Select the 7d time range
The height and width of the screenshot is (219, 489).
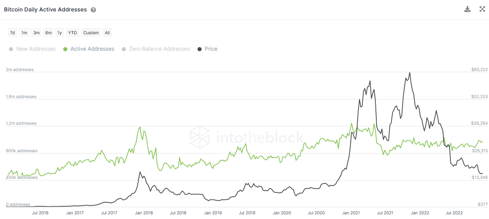[x=13, y=33]
